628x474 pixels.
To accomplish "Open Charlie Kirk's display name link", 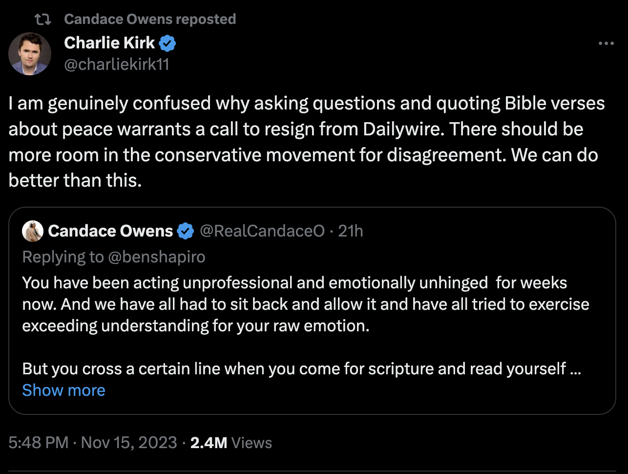I will pyautogui.click(x=109, y=43).
